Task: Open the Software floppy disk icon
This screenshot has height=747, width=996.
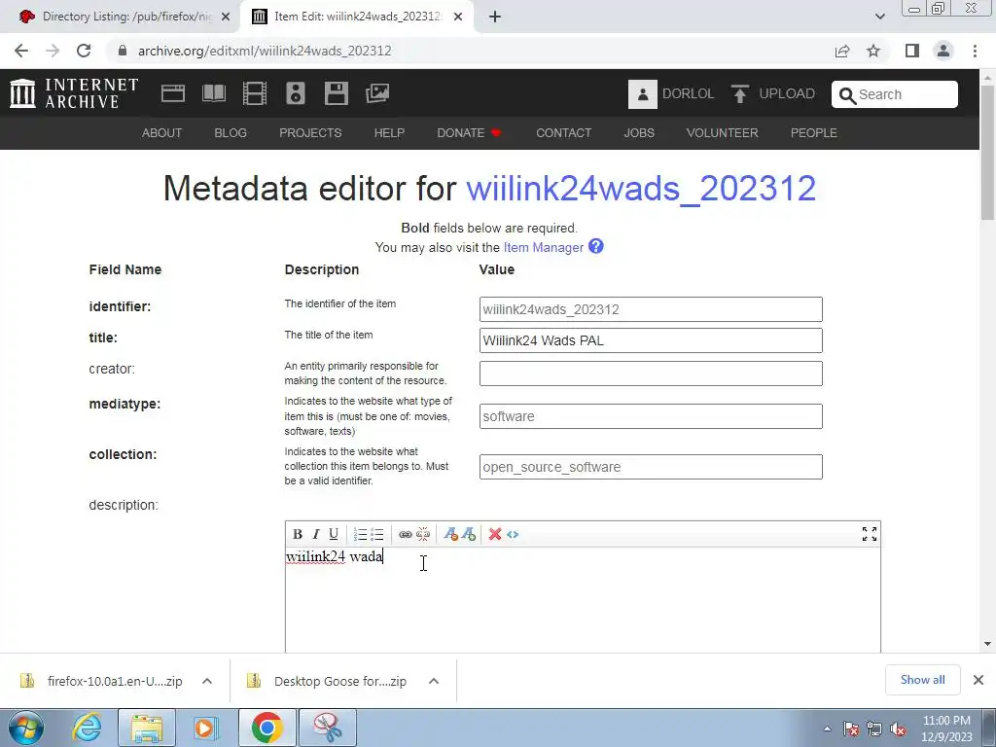Action: pyautogui.click(x=336, y=93)
